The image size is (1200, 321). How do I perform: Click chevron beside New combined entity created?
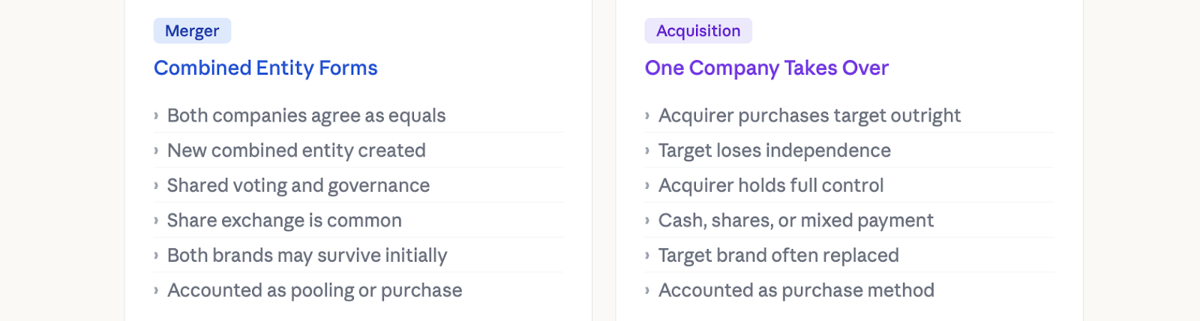[x=156, y=151]
